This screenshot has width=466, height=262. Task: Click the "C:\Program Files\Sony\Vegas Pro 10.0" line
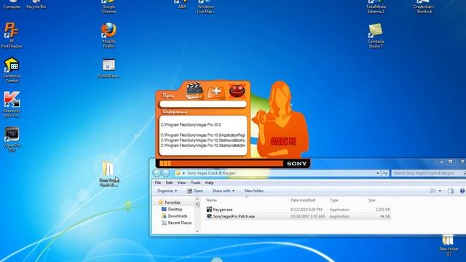pos(191,124)
